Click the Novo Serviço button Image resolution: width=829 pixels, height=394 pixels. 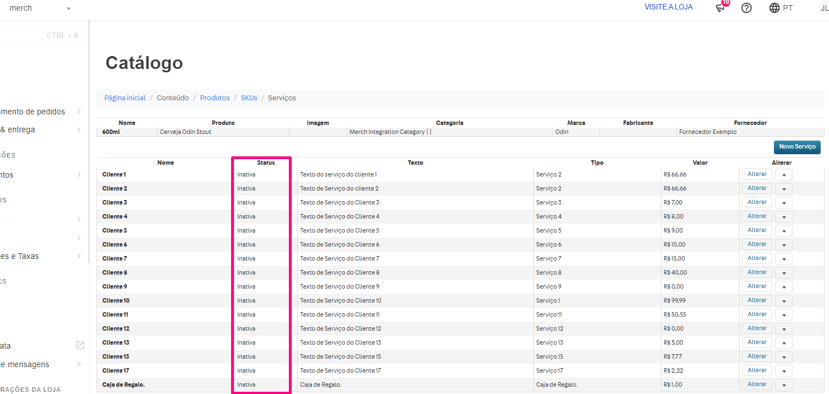(x=797, y=147)
